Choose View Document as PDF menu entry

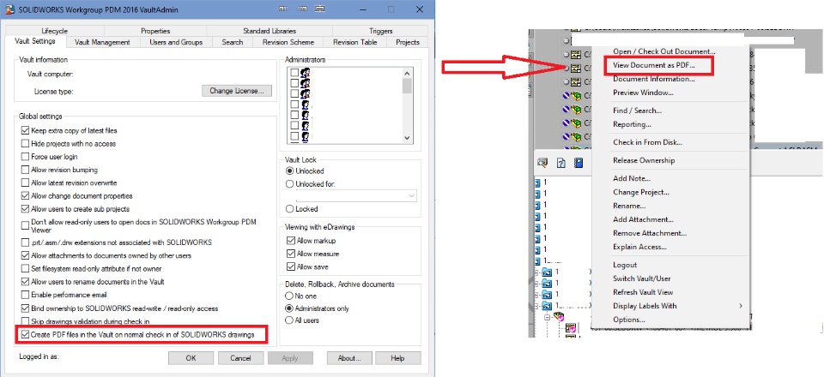[654, 65]
